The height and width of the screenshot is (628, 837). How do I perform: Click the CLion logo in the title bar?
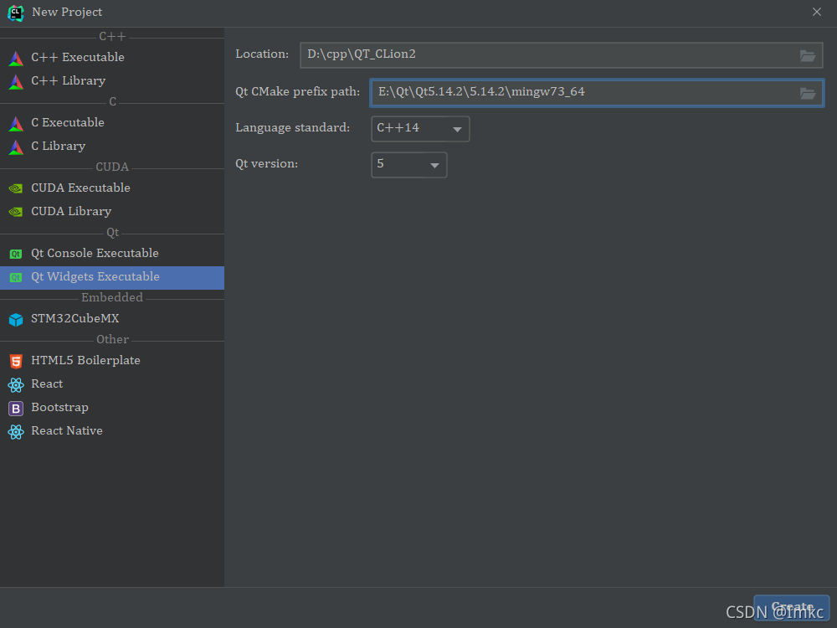click(x=15, y=13)
